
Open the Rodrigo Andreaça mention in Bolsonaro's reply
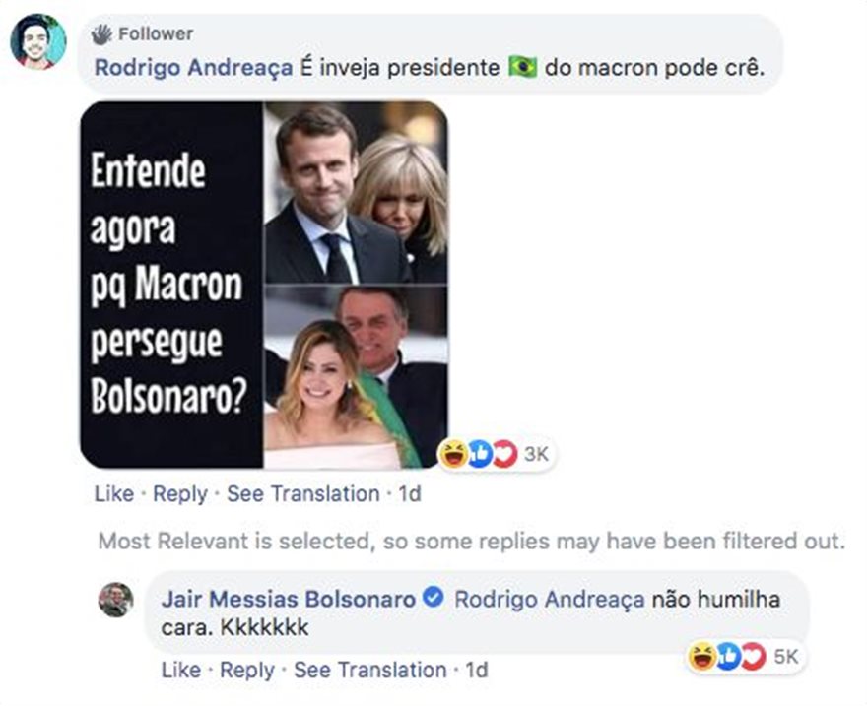click(549, 599)
